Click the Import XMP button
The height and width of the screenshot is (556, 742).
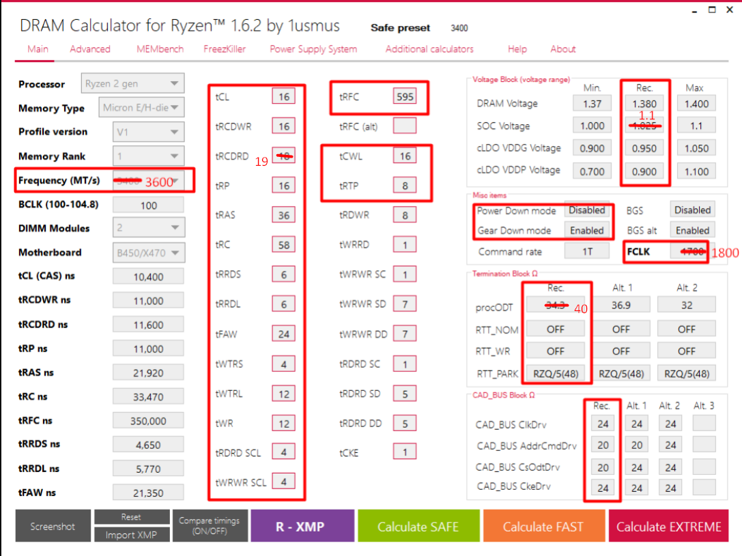132,535
